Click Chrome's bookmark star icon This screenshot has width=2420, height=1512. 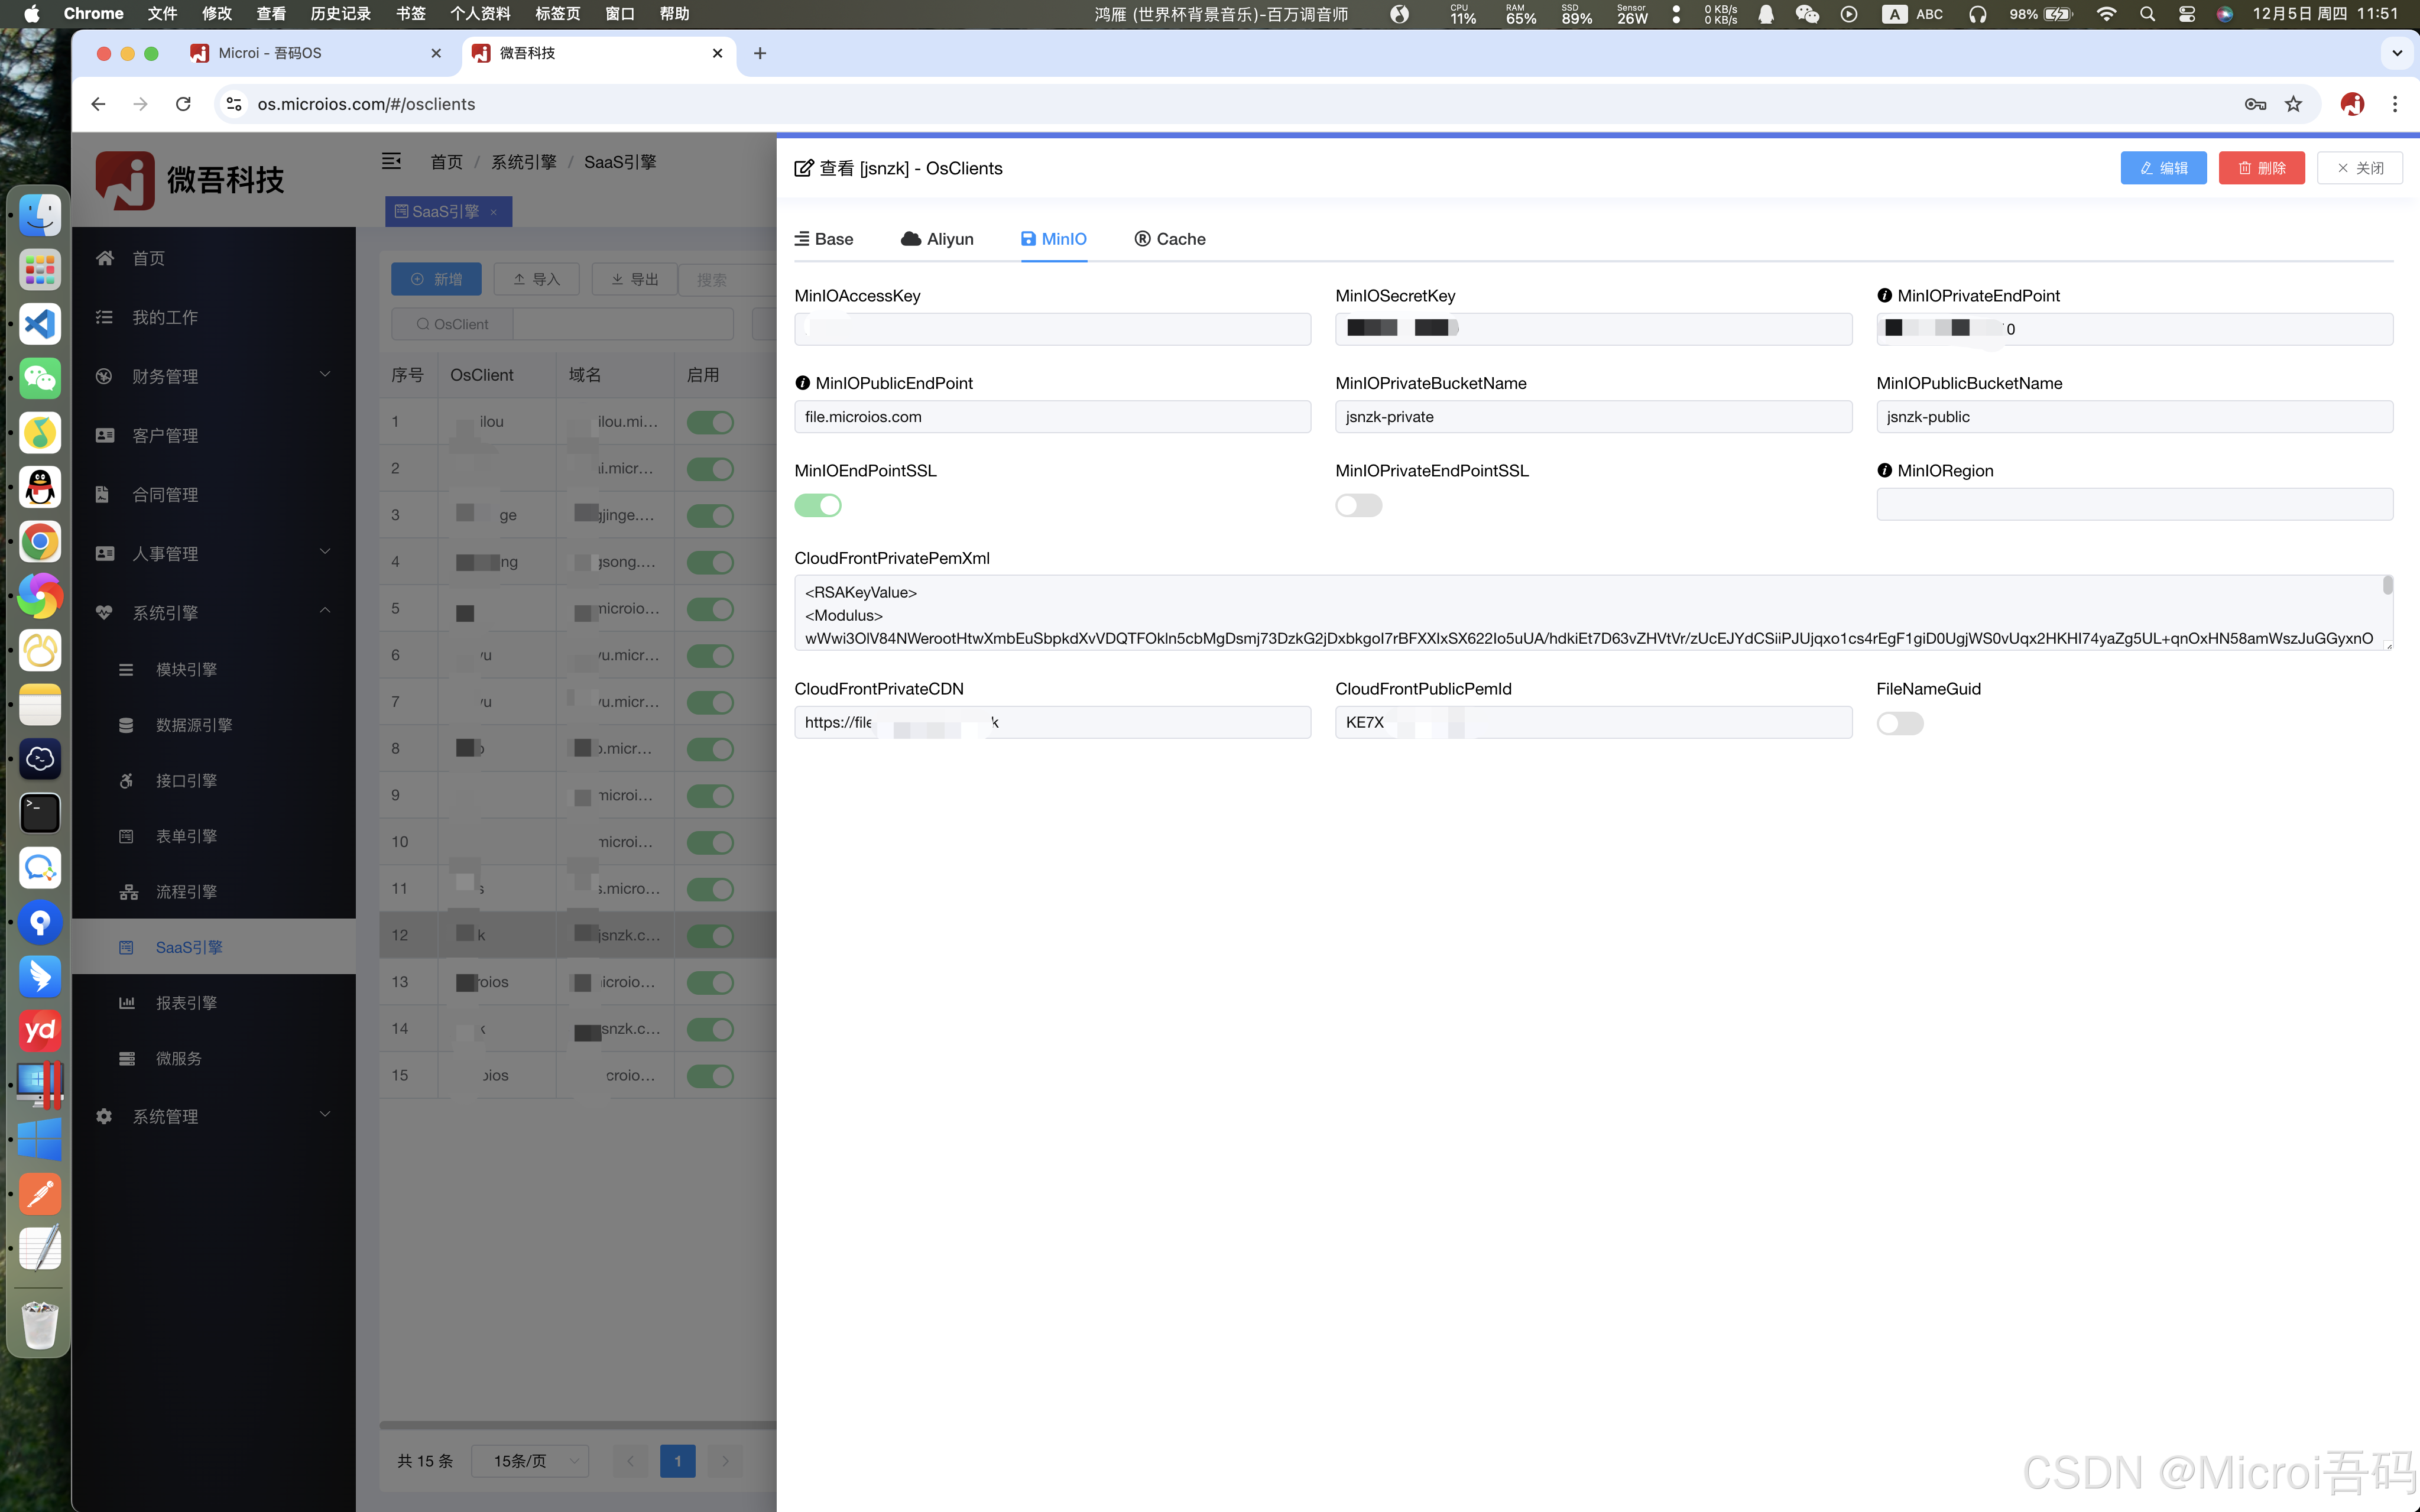pos(2294,104)
